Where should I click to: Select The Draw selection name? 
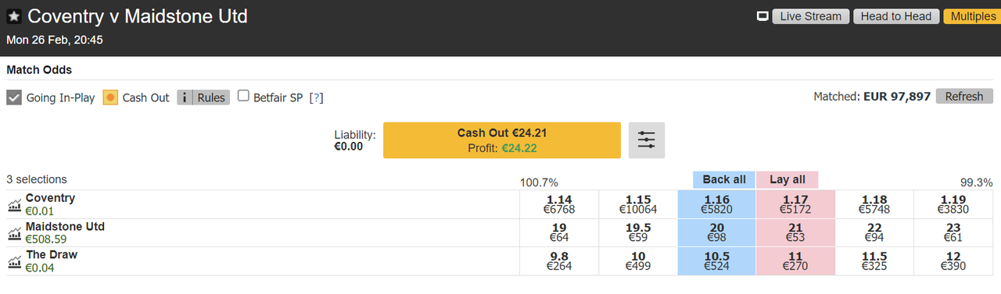click(x=52, y=254)
